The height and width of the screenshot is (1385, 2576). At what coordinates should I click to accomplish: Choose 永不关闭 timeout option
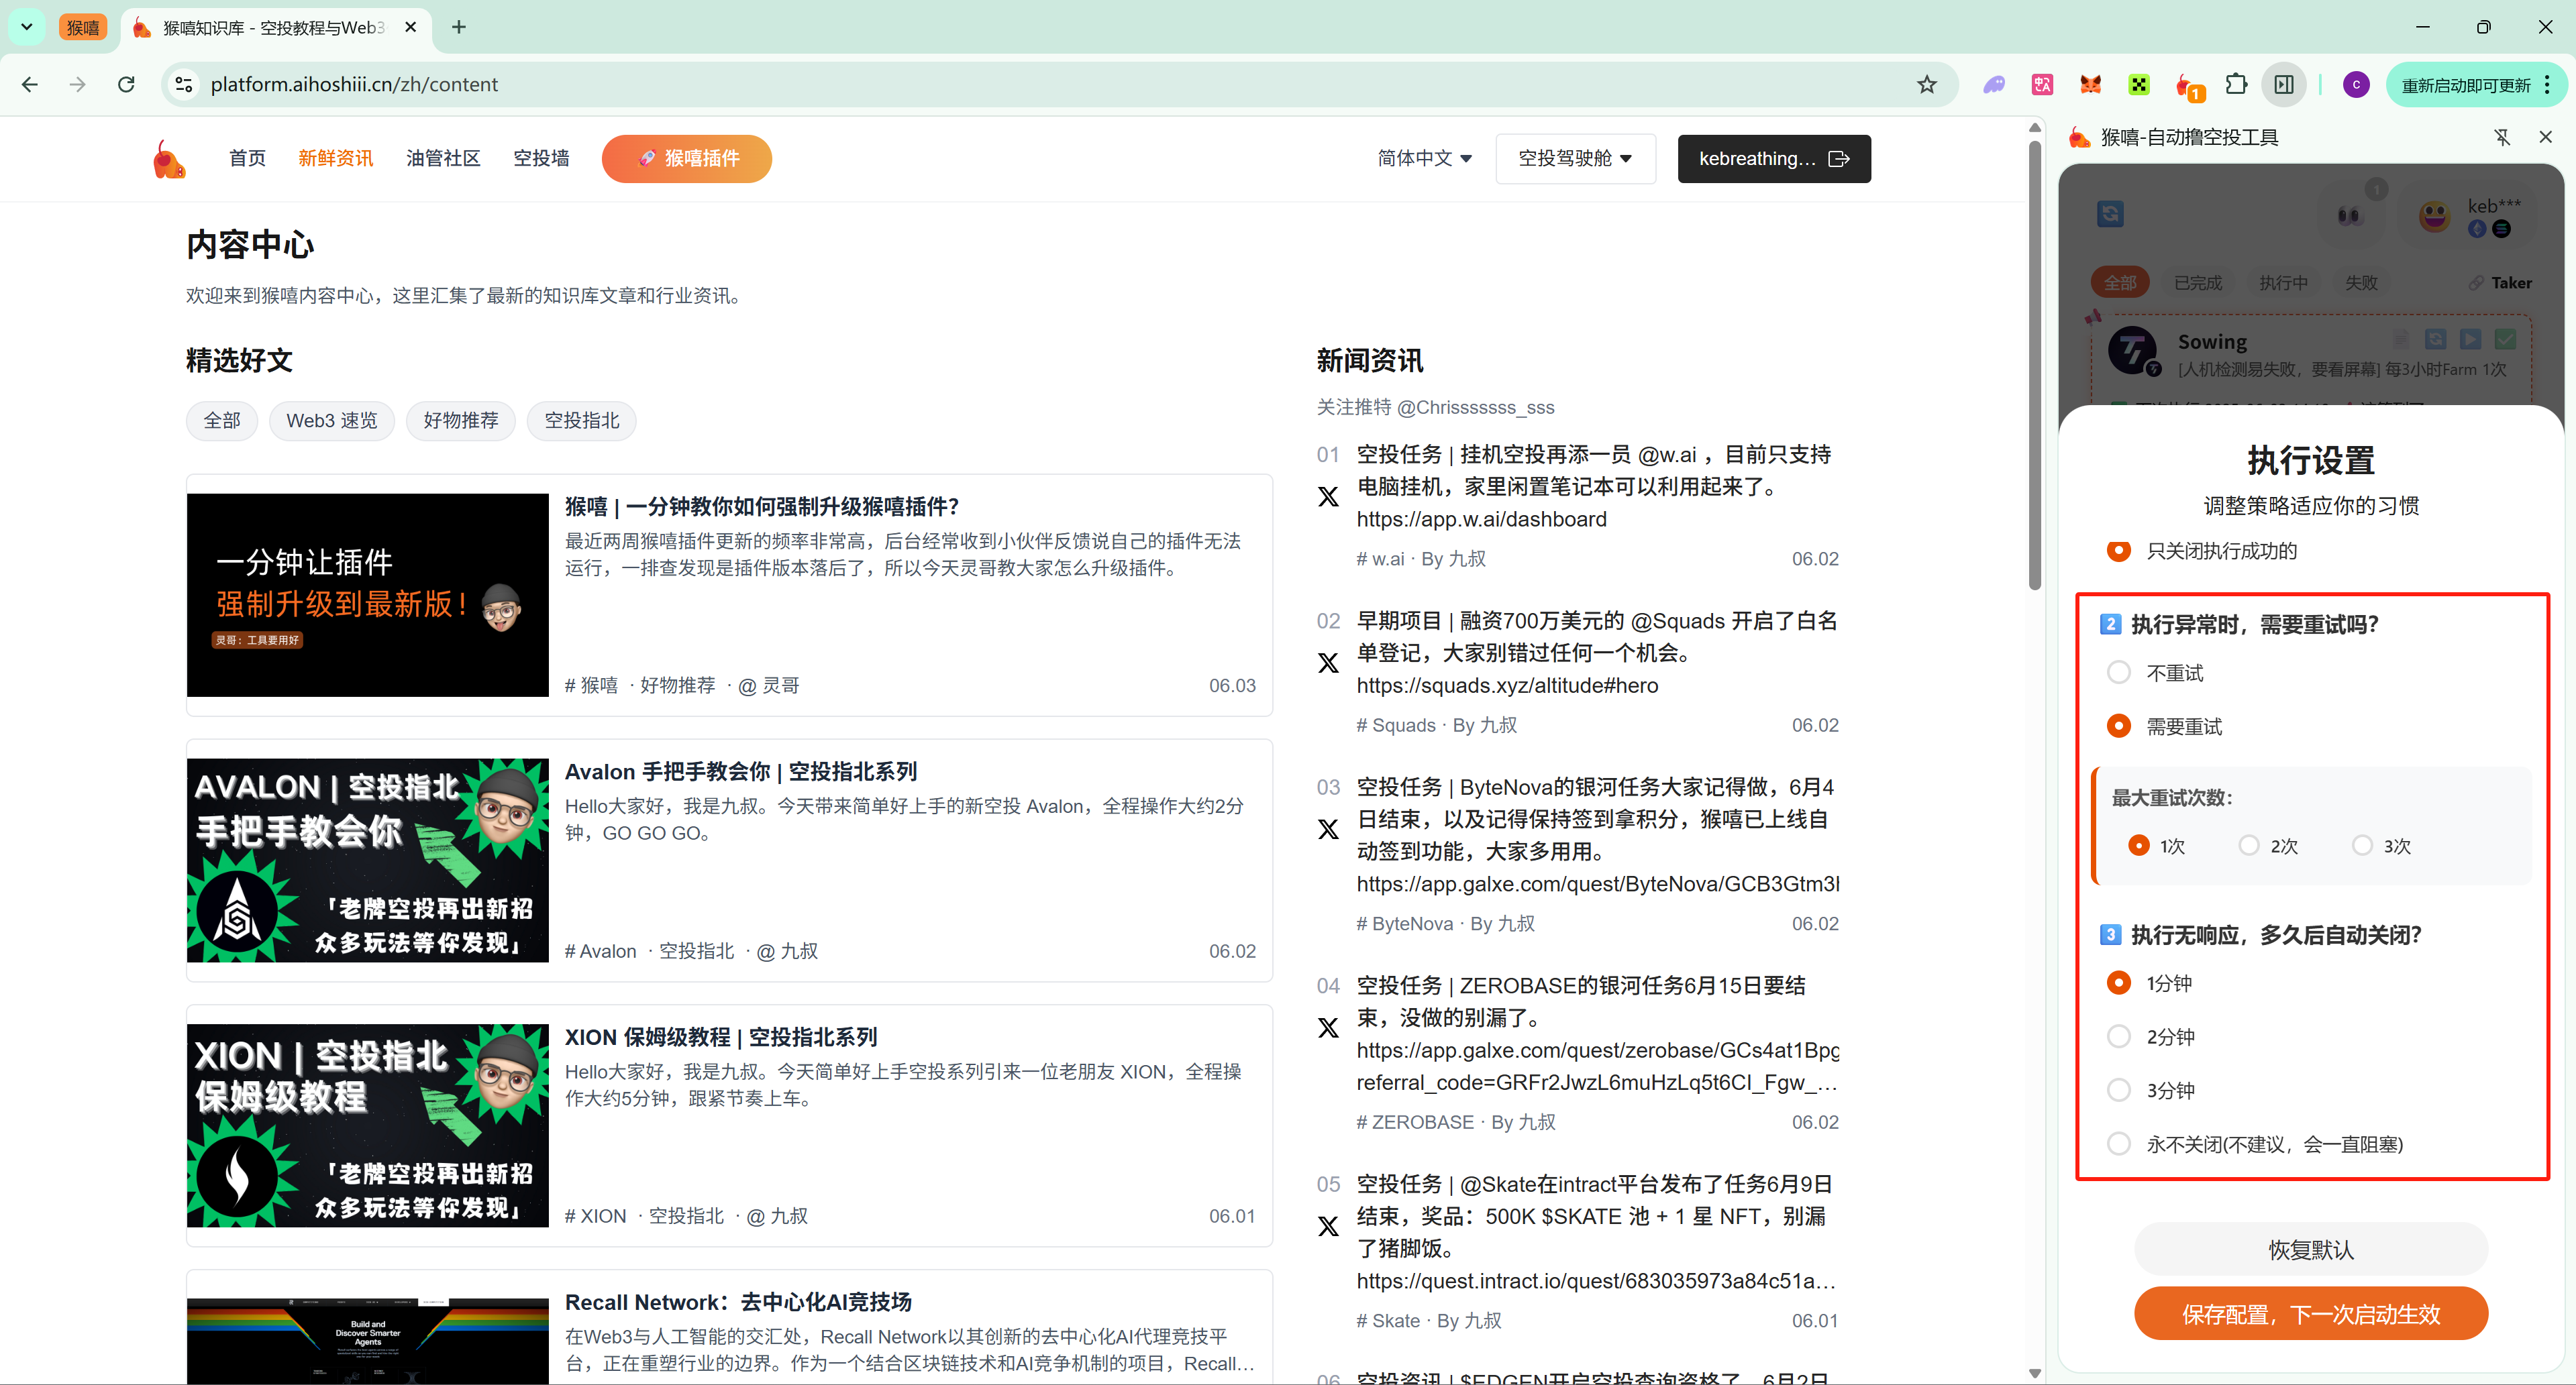tap(2118, 1143)
